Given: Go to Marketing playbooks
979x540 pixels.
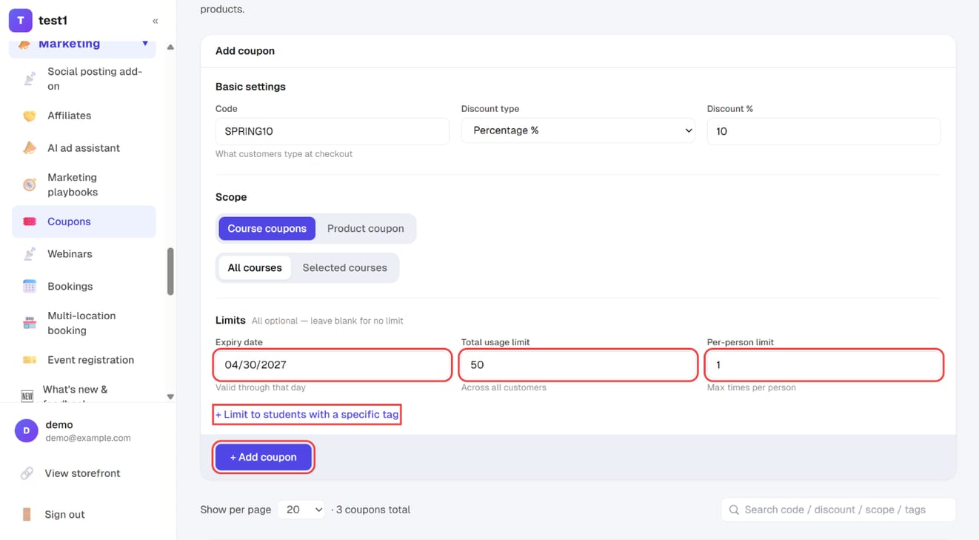Looking at the screenshot, I should (x=84, y=184).
